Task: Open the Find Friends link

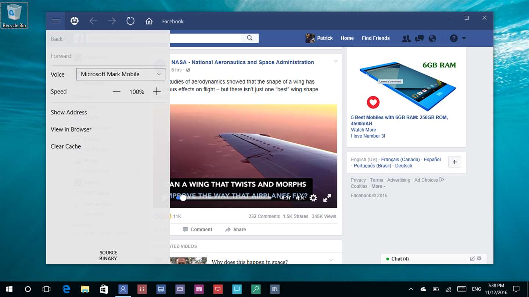Action: tap(375, 38)
